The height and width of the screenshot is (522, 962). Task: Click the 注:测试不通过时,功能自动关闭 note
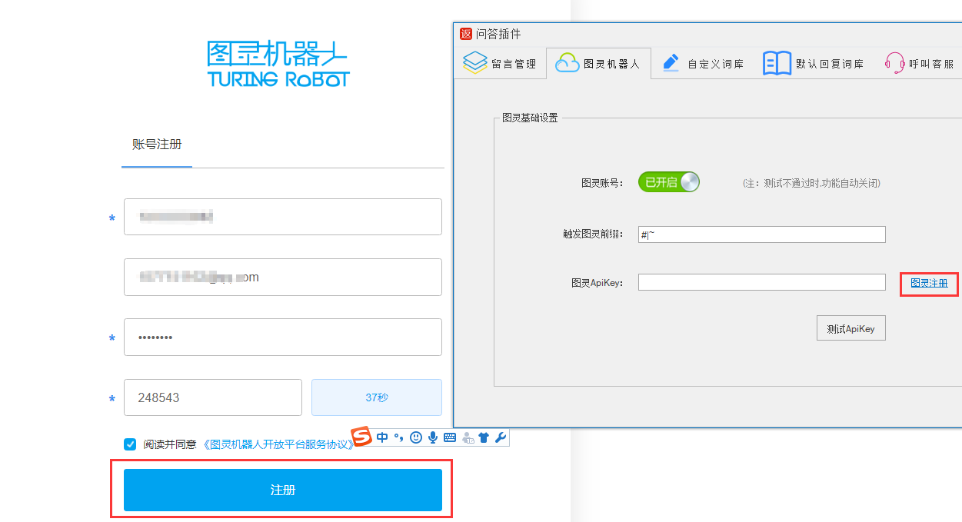tap(811, 184)
